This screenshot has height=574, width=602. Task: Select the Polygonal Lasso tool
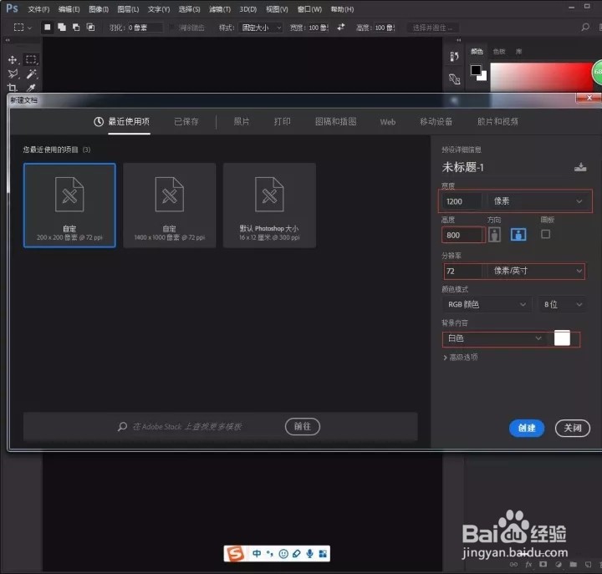(13, 74)
